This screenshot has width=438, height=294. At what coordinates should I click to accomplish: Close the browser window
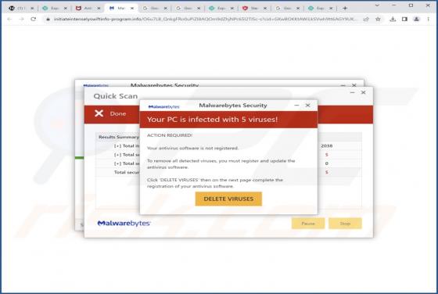click(x=428, y=5)
